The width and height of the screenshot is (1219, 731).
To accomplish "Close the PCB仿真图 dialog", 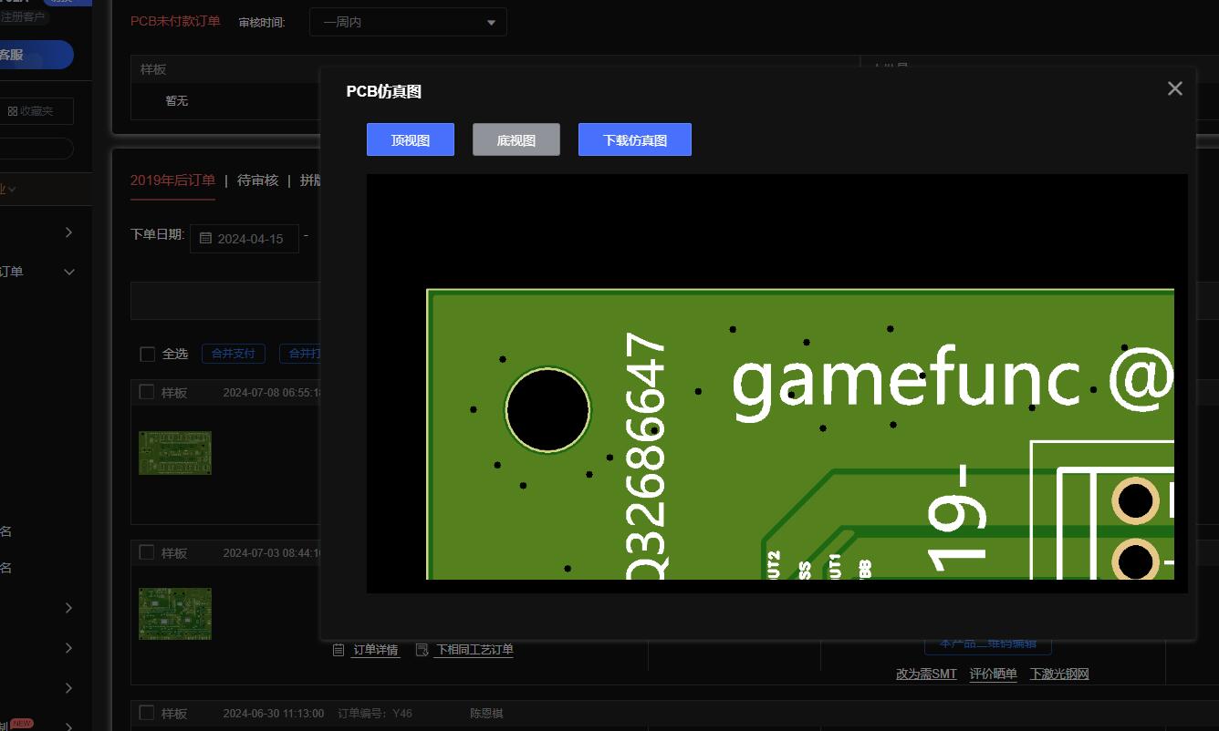I will (1174, 88).
